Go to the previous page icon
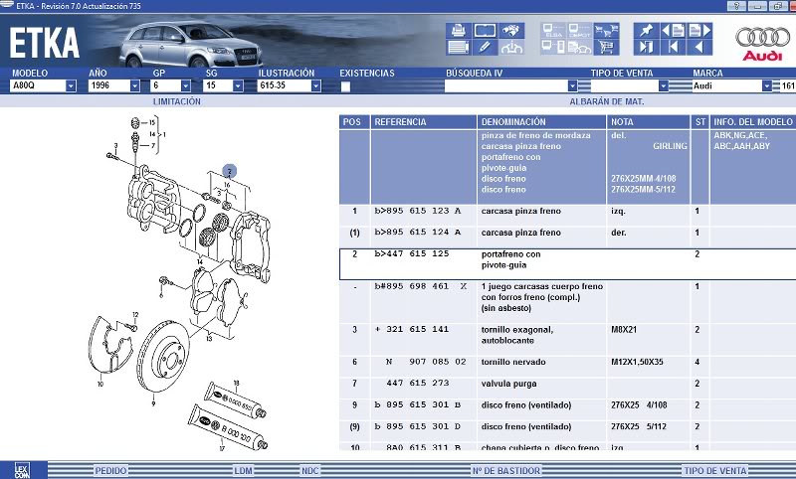The image size is (796, 479). pos(674,30)
